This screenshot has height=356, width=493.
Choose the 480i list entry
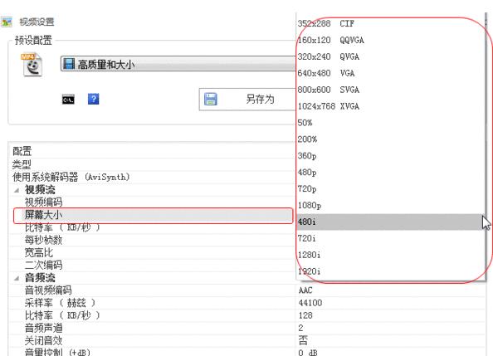[390, 222]
